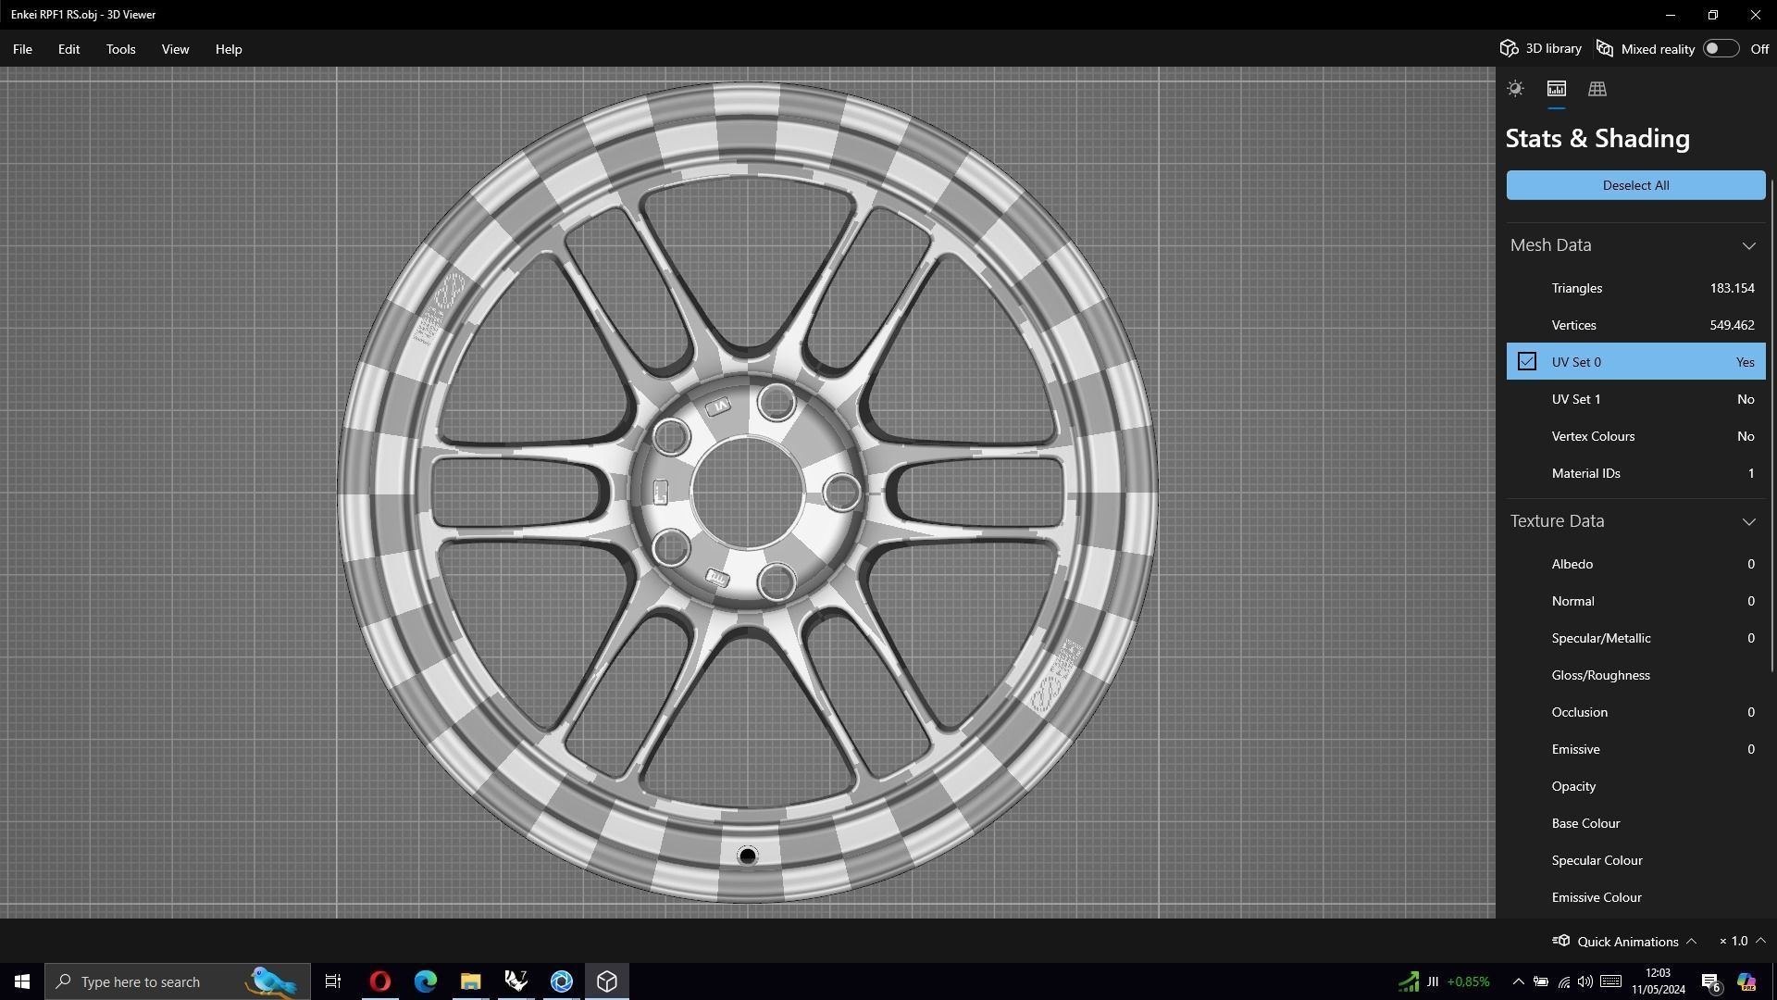The image size is (1777, 1000).
Task: Select the Triangles stat row
Action: tap(1635, 288)
